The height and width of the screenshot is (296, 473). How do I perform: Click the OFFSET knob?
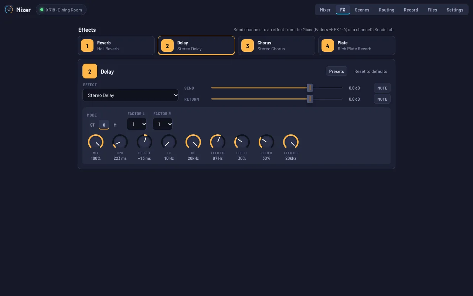tap(144, 142)
